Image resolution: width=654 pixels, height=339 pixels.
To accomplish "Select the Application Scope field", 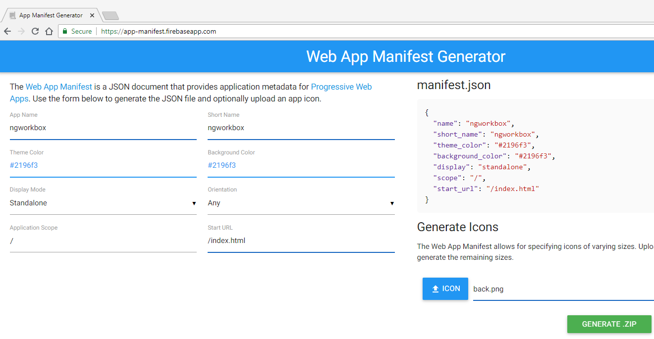I will 103,241.
